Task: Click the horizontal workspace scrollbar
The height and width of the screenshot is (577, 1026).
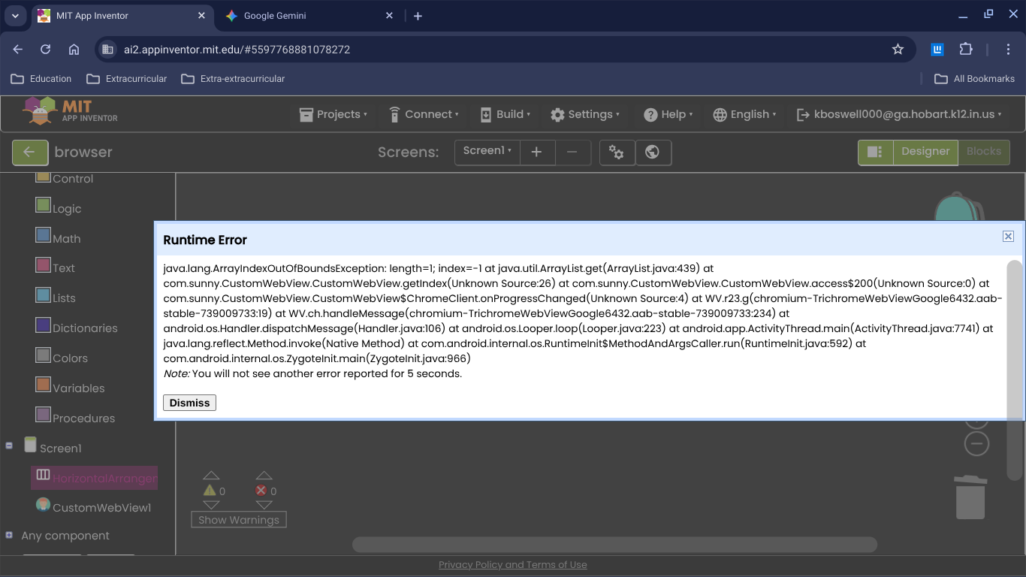Action: pos(614,544)
